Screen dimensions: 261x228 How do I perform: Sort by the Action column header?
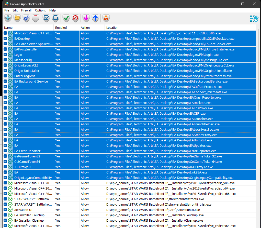click(92, 28)
